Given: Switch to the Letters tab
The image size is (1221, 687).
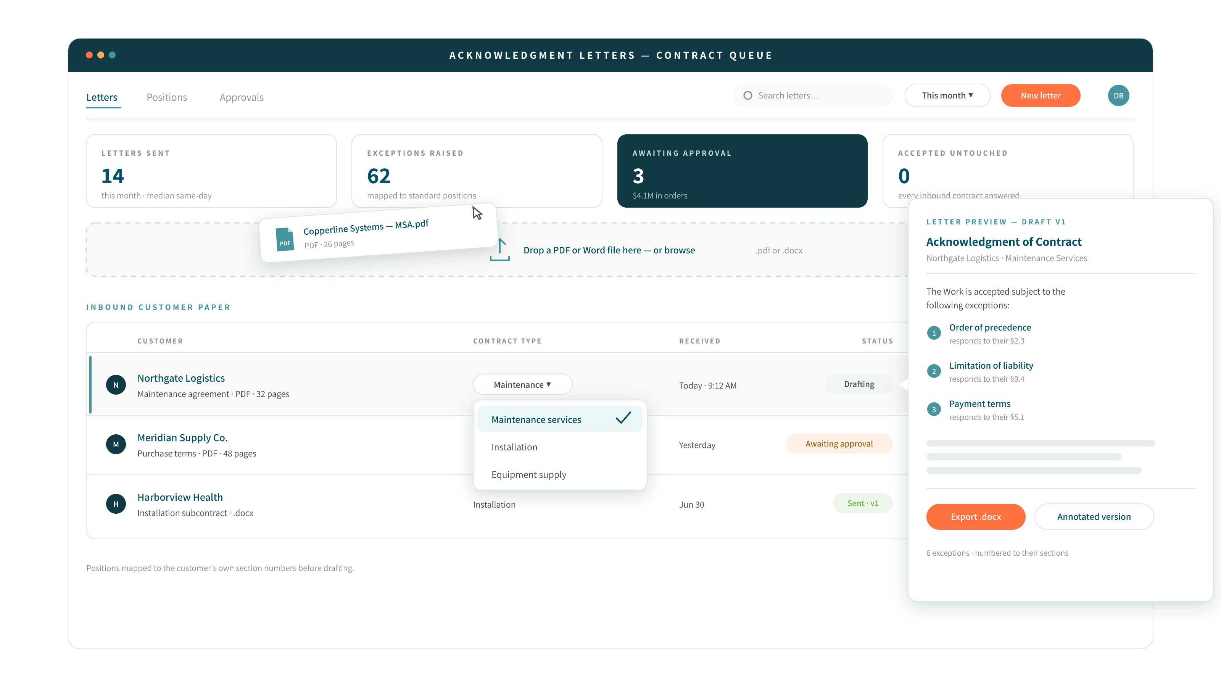Looking at the screenshot, I should tap(102, 97).
